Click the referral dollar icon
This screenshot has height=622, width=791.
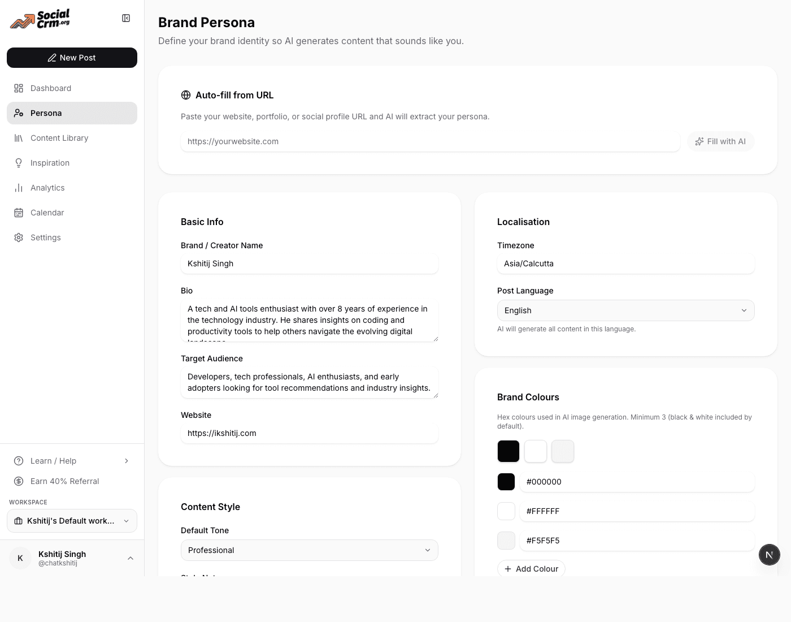(19, 481)
